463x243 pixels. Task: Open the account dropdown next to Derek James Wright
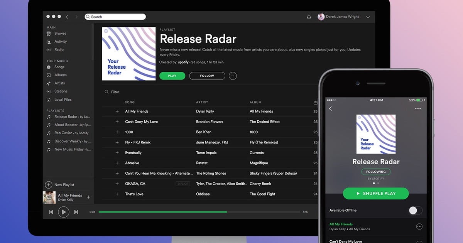(368, 17)
